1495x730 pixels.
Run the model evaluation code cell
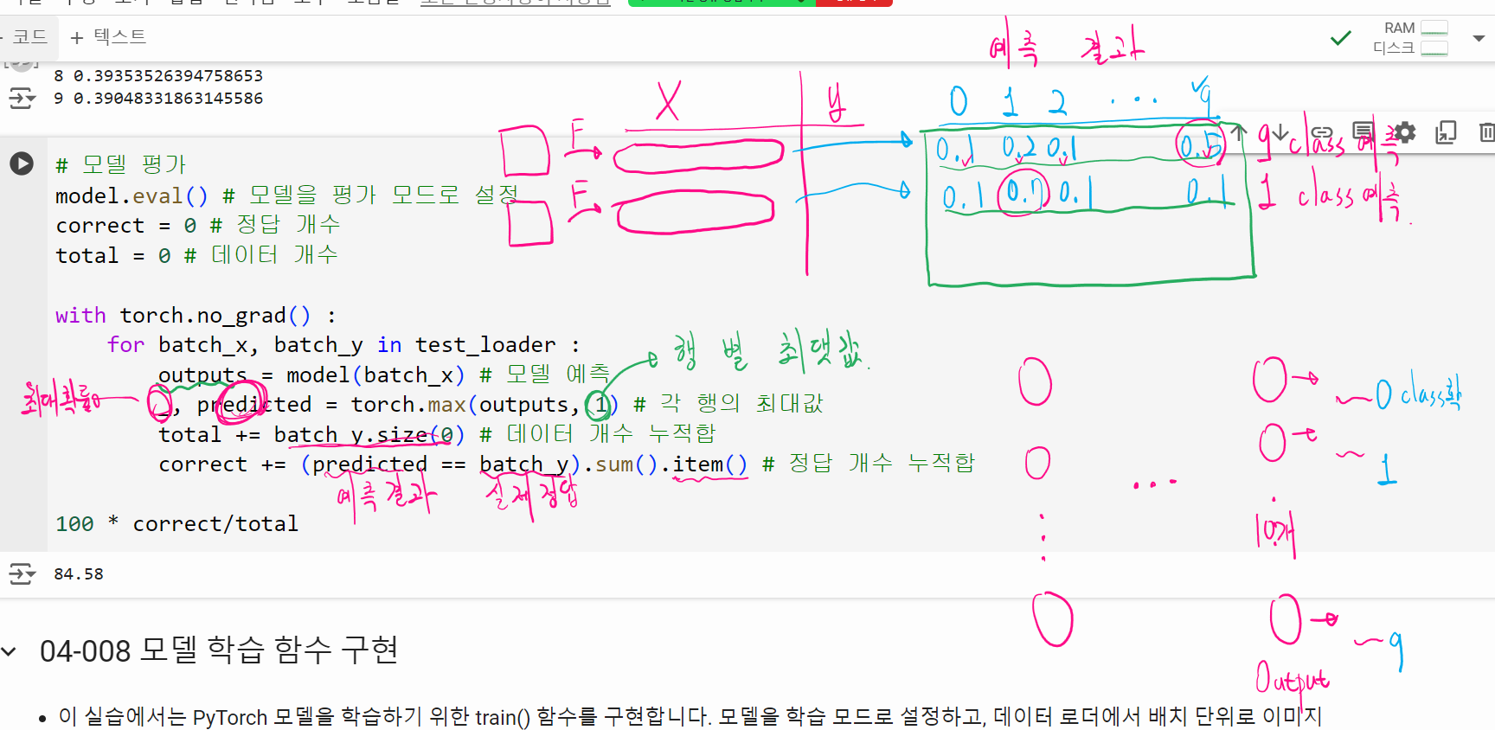(22, 163)
